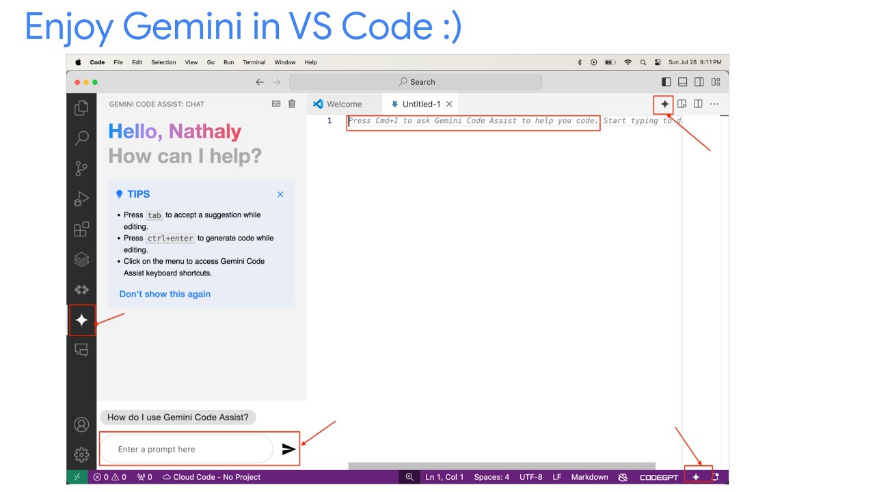Click the Wi-Fi icon in menu bar

click(x=628, y=62)
